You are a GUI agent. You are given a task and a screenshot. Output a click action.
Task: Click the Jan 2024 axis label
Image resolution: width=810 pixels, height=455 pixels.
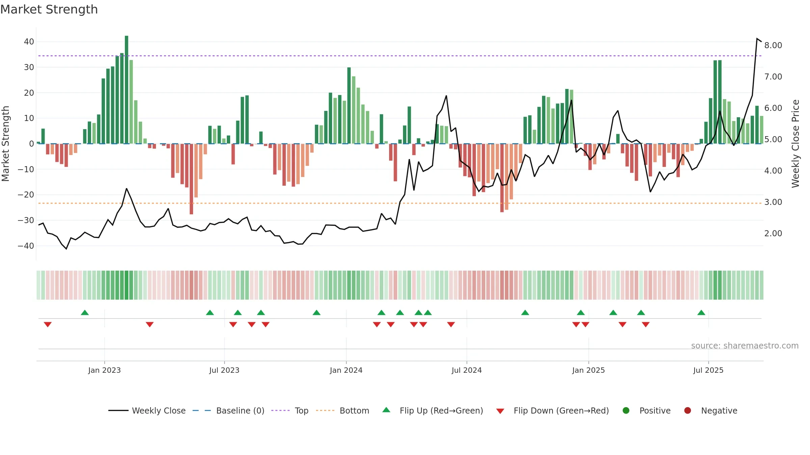click(x=346, y=370)
